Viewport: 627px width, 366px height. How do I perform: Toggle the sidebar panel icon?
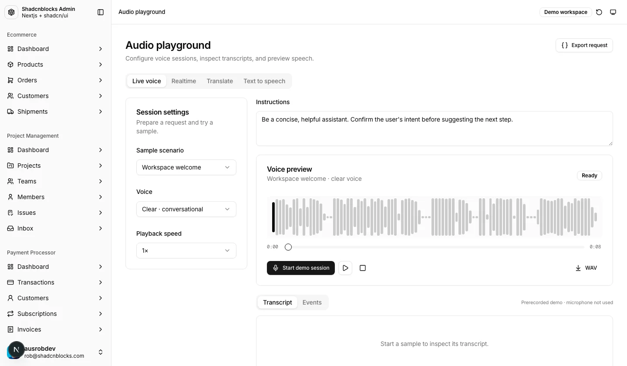coord(101,12)
